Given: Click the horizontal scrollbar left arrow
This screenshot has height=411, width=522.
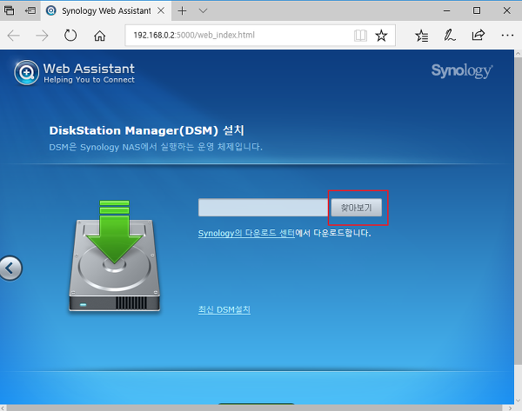Looking at the screenshot, I should [x=3, y=408].
